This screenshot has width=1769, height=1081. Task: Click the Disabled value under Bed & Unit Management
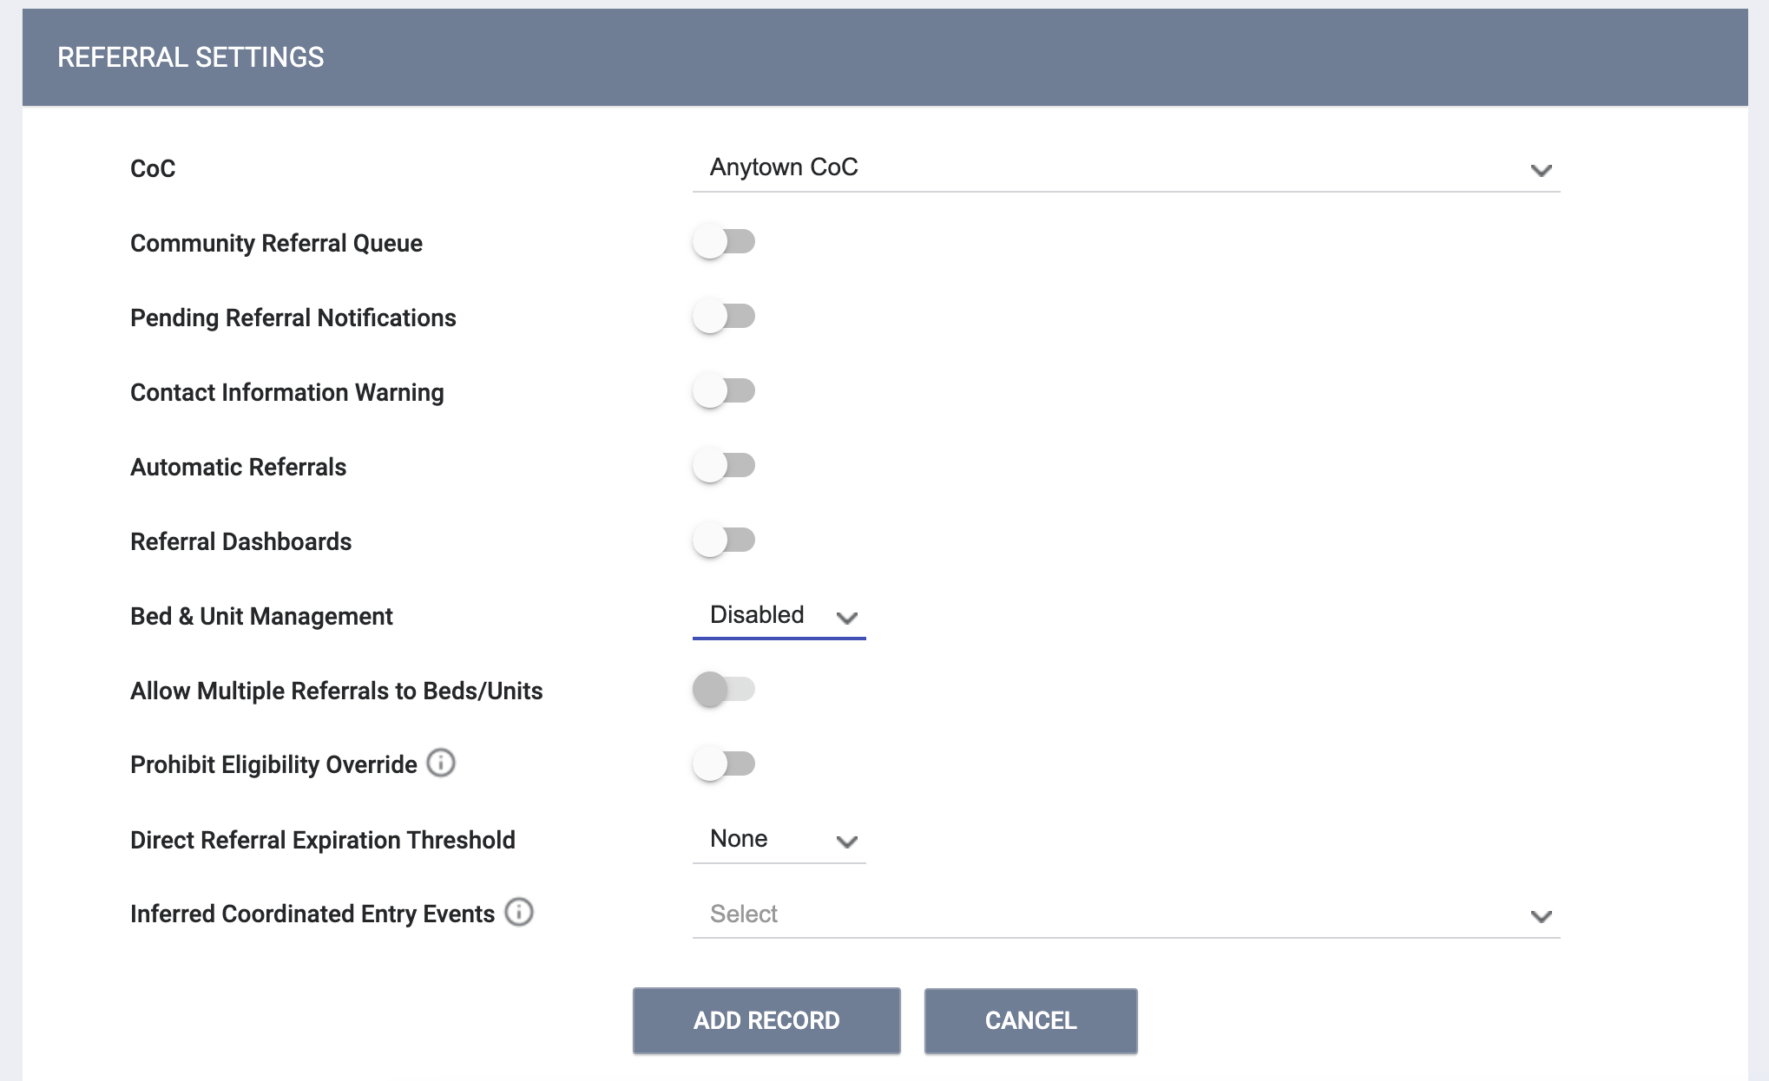(757, 615)
